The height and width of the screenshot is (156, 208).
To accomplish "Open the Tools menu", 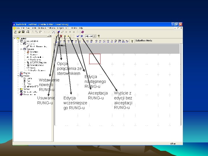I will click(34, 28).
